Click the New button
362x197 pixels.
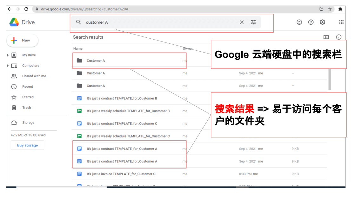coord(23,41)
